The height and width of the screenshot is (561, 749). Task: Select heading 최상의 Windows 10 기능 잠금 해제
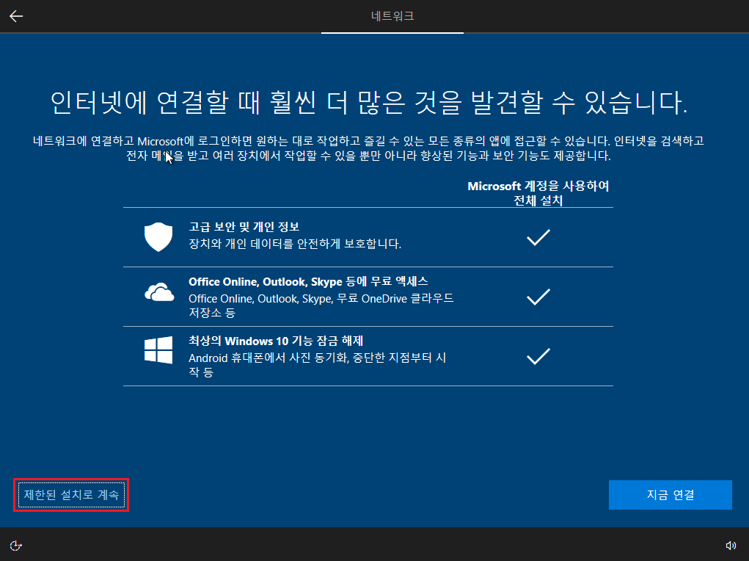coord(276,341)
